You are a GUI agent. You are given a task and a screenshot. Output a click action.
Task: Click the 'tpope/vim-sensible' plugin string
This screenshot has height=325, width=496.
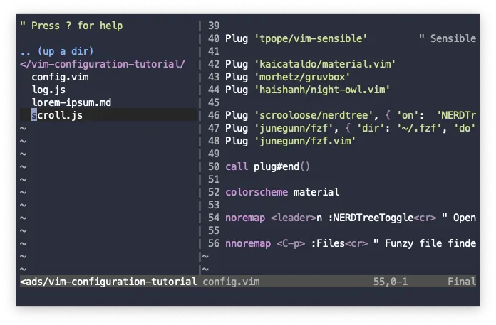pyautogui.click(x=311, y=38)
